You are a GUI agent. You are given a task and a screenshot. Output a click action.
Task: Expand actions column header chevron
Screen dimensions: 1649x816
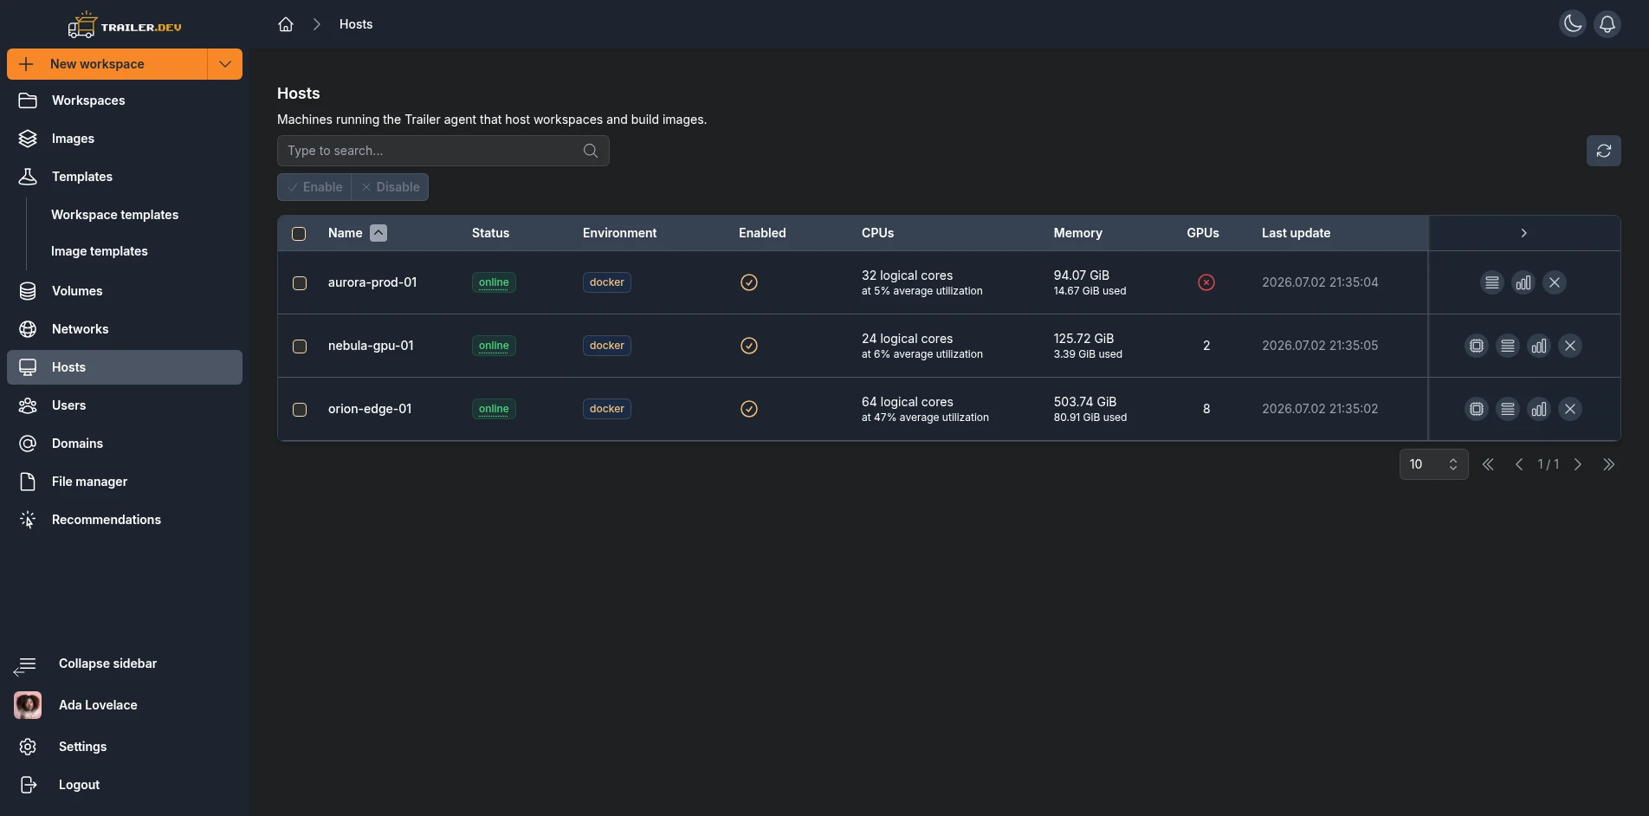click(1524, 233)
